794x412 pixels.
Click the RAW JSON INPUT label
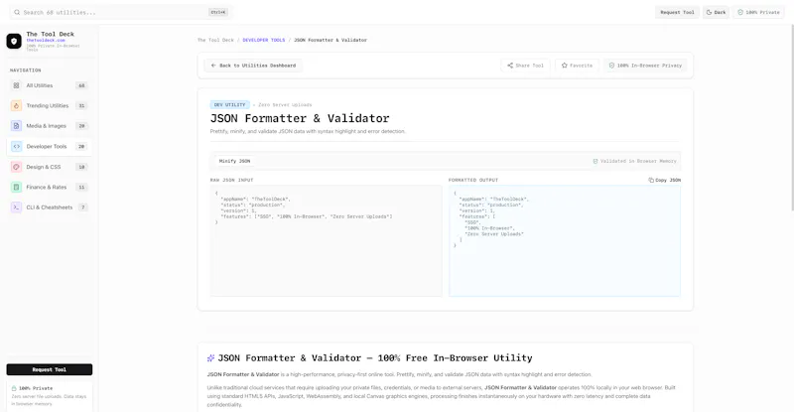coord(231,180)
